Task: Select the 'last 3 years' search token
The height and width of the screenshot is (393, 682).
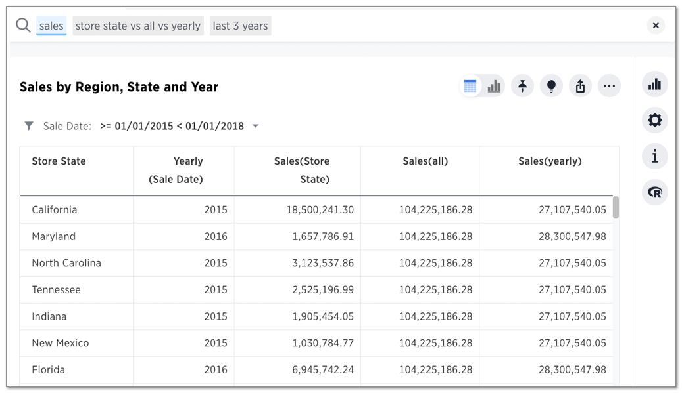Action: pyautogui.click(x=240, y=26)
